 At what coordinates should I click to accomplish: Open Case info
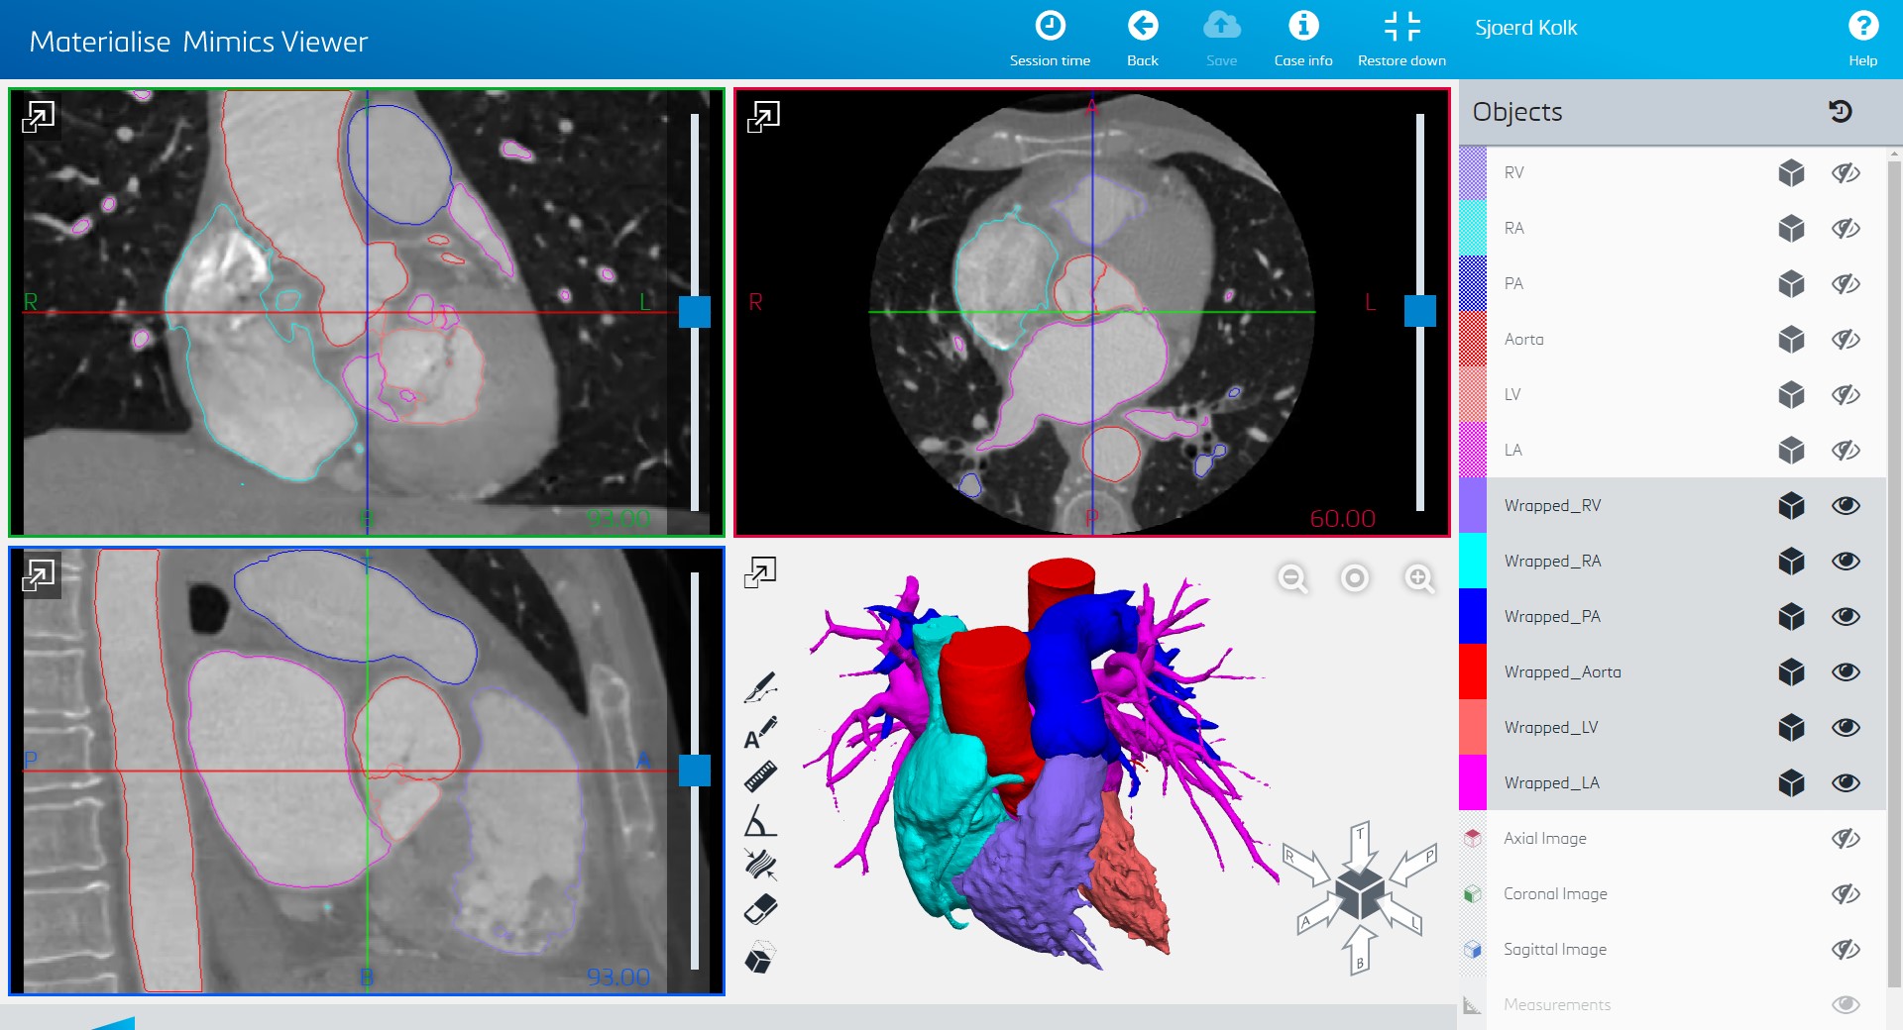(1303, 26)
